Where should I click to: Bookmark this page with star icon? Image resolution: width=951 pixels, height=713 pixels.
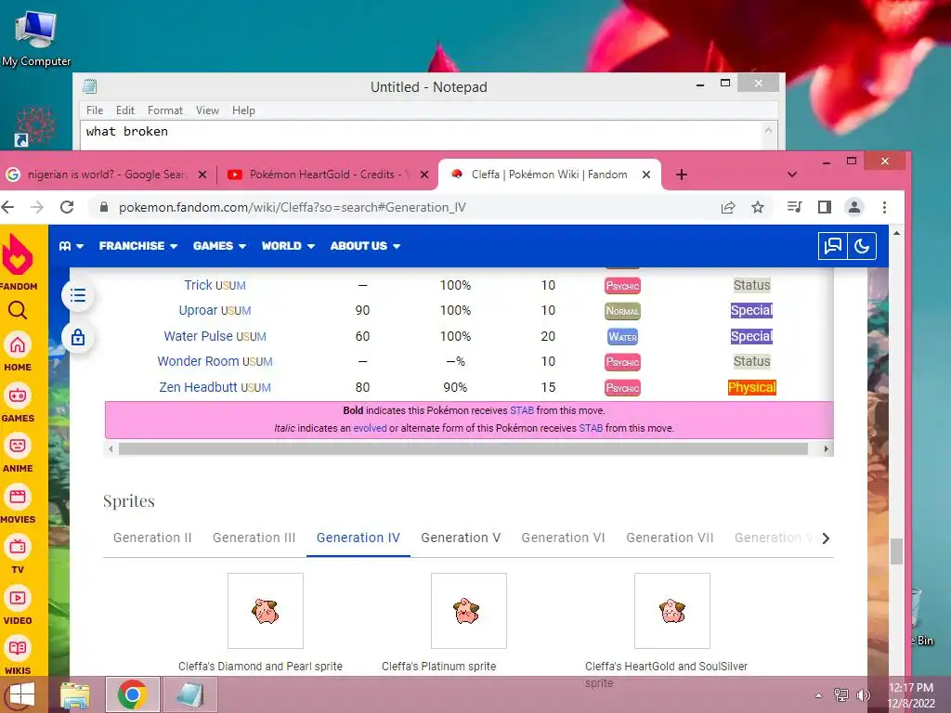click(758, 207)
